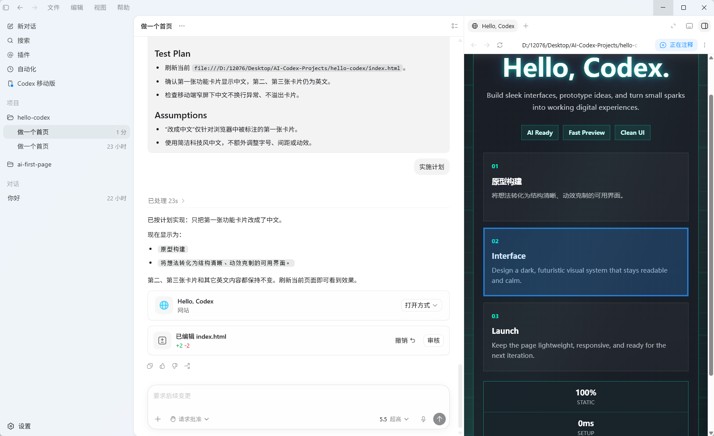This screenshot has width=714, height=436.
Task: Open the 编辑 menu
Action: (77, 8)
